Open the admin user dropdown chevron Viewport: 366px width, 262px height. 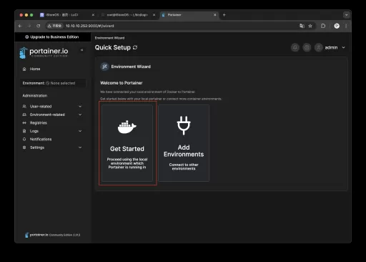click(x=343, y=47)
